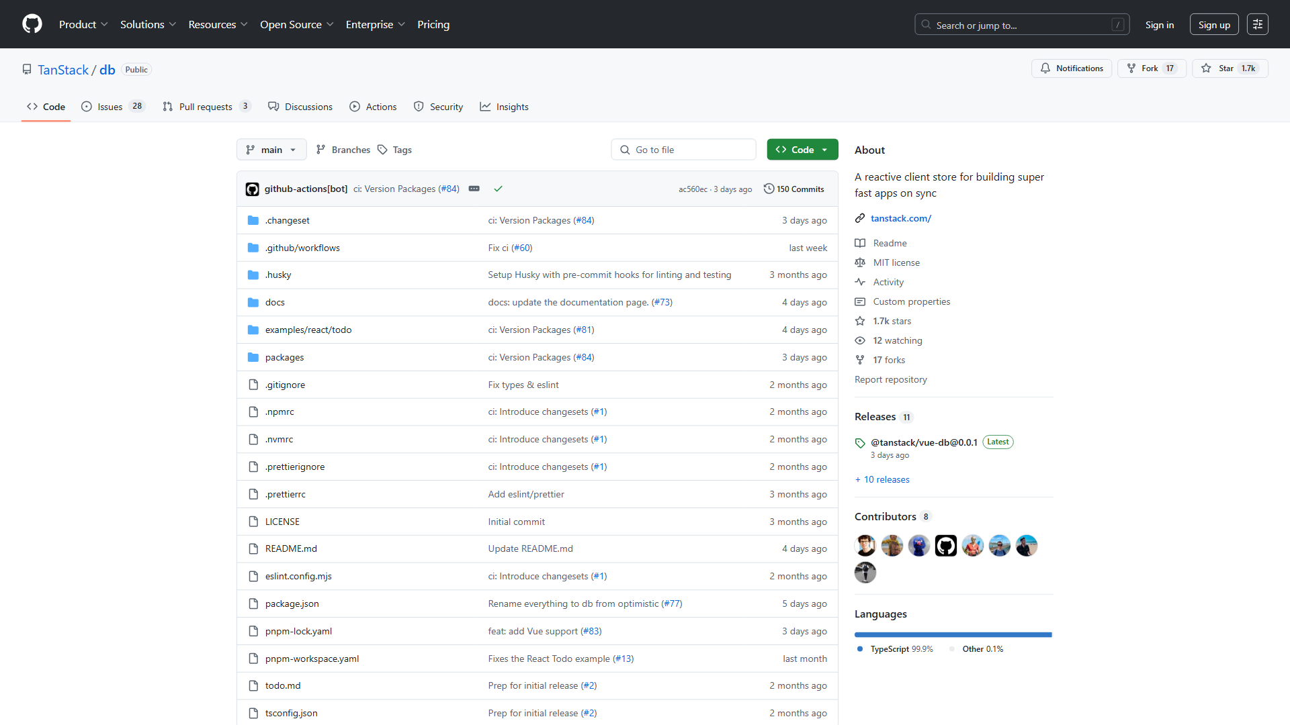The image size is (1290, 725).
Task: Click the green checkmark status icon
Action: click(x=498, y=189)
